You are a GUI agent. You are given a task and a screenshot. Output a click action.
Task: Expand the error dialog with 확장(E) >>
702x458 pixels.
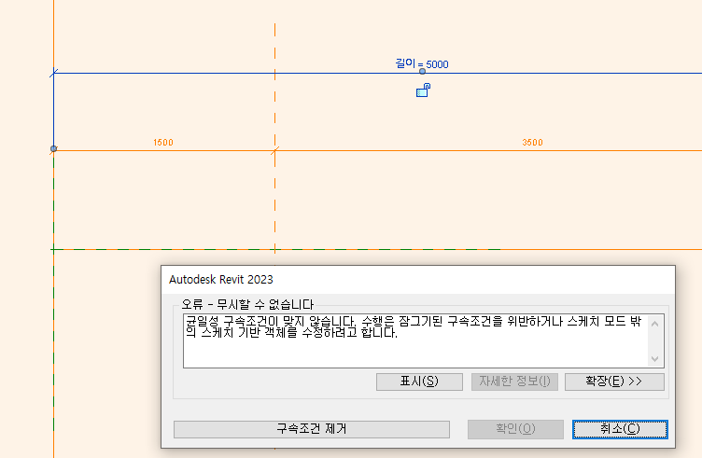614,382
